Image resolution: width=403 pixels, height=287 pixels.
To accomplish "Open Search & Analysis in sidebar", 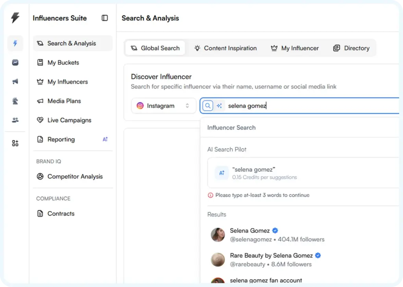I will [x=73, y=43].
